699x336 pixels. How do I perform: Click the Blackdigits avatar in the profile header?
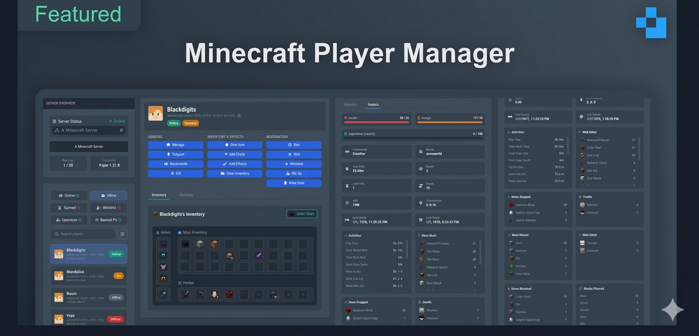(x=156, y=113)
